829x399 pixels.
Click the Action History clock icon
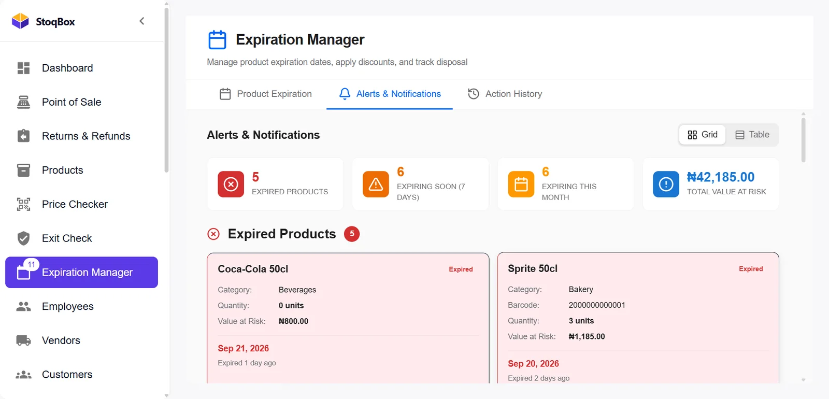(x=474, y=94)
